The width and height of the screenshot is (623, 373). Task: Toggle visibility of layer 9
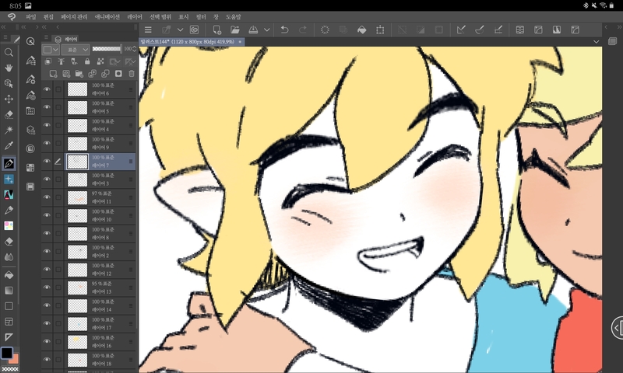(47, 143)
